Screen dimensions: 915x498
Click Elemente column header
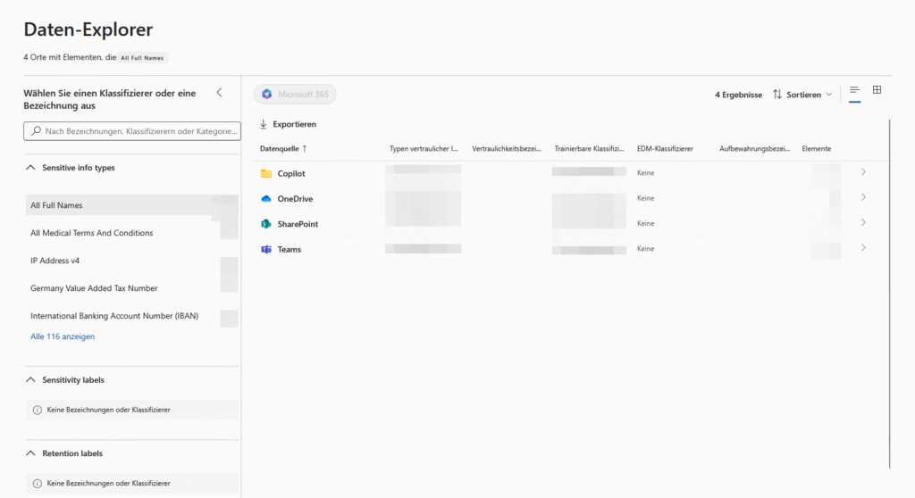[x=817, y=149]
